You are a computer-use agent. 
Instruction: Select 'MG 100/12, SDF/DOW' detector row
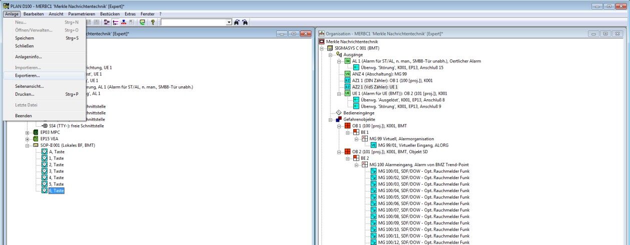point(424,243)
